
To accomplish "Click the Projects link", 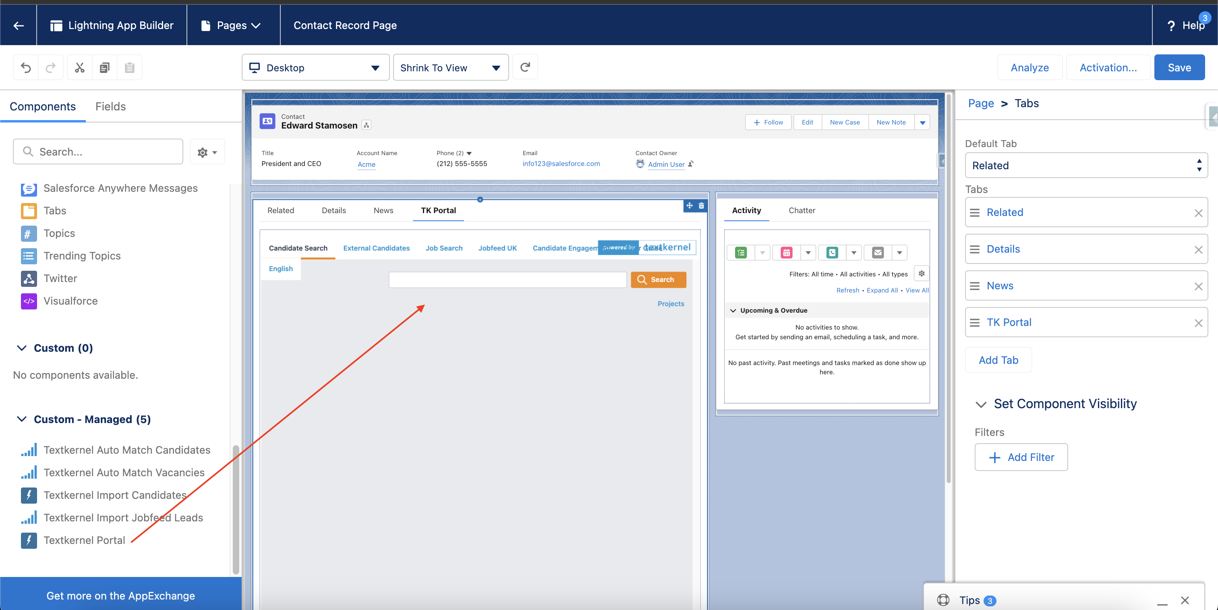I will click(x=671, y=304).
